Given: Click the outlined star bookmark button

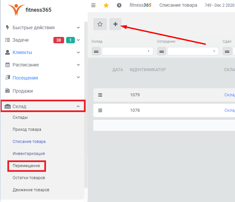Looking at the screenshot, I should coord(100,24).
